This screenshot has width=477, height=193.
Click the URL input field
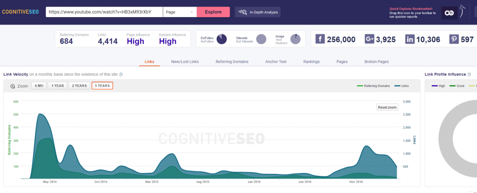tap(104, 12)
